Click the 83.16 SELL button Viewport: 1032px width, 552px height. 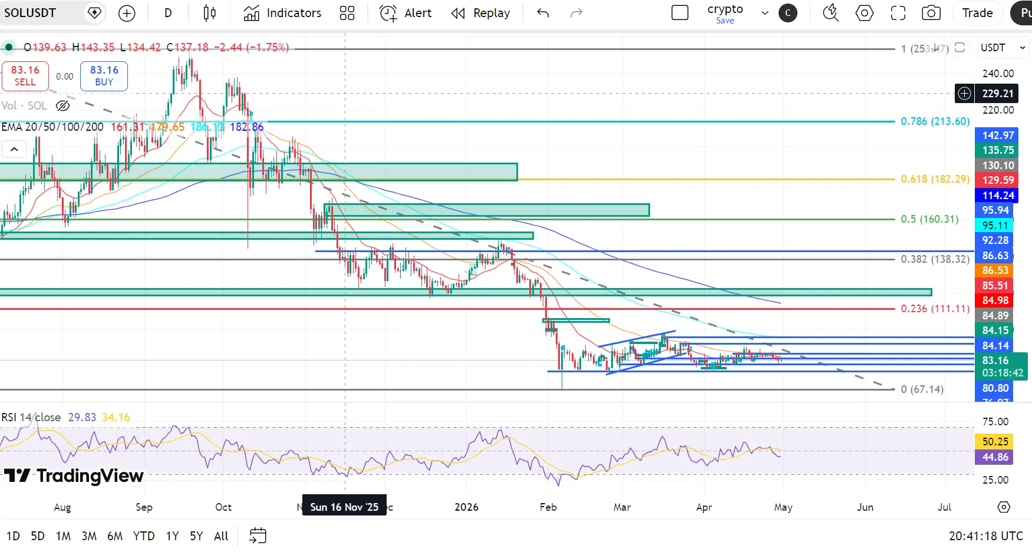pos(25,76)
